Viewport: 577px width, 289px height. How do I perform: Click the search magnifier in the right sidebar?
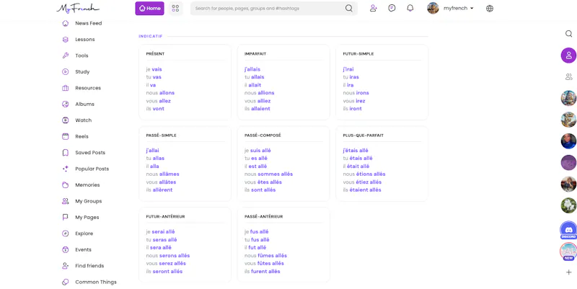(x=568, y=34)
